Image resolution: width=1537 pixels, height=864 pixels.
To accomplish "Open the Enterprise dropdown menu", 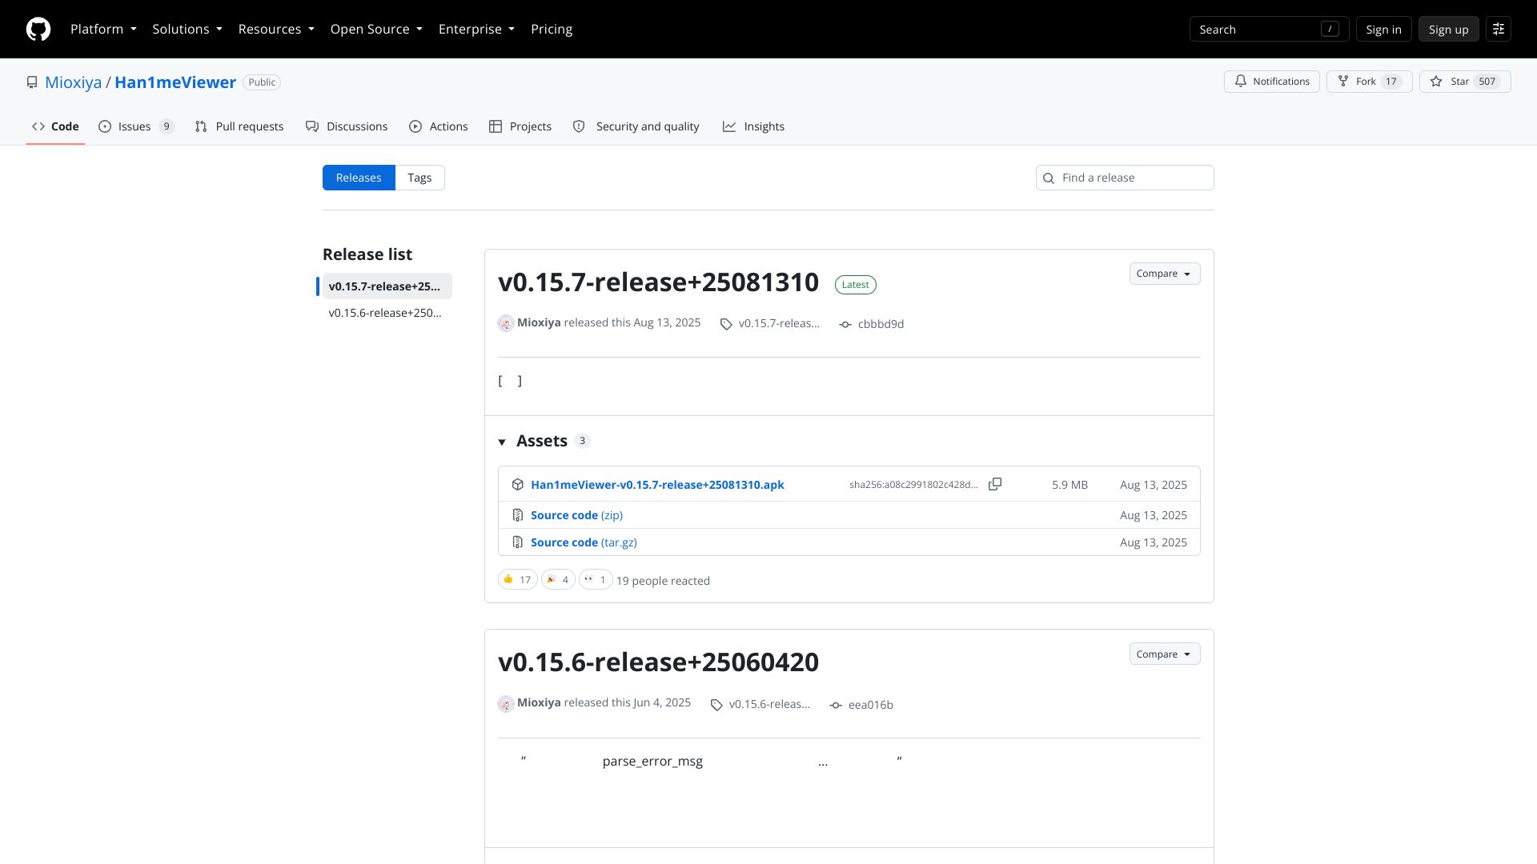I will coord(476,29).
